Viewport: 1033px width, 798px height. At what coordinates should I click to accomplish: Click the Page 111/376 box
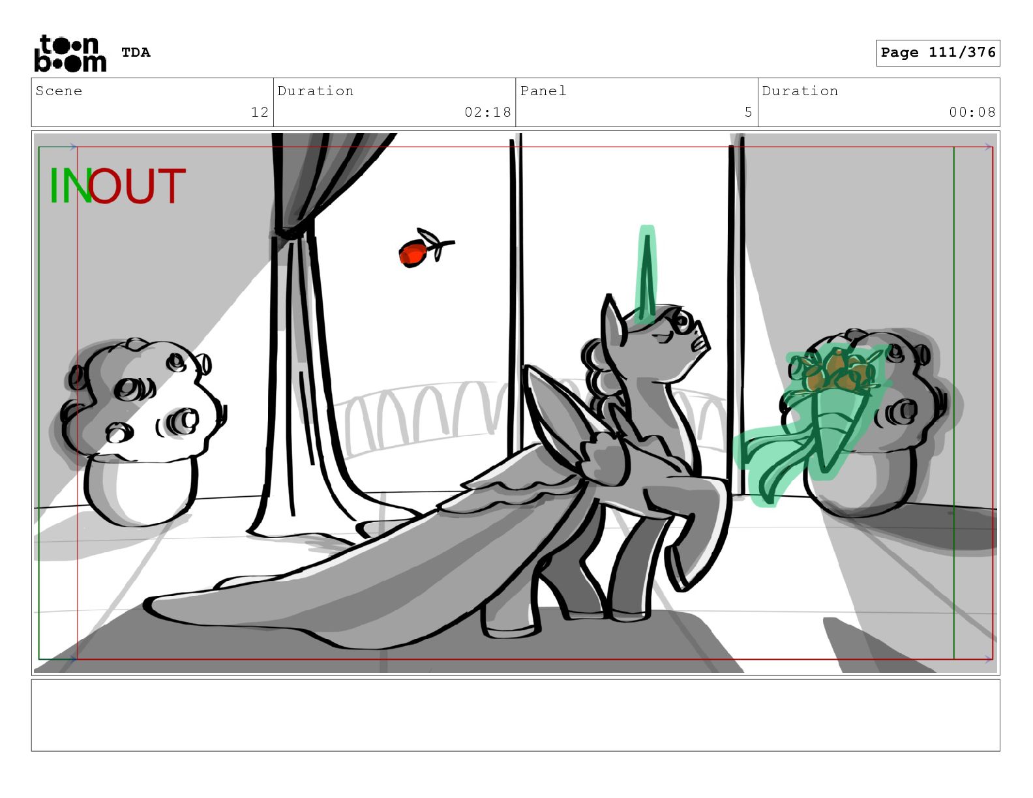click(938, 53)
